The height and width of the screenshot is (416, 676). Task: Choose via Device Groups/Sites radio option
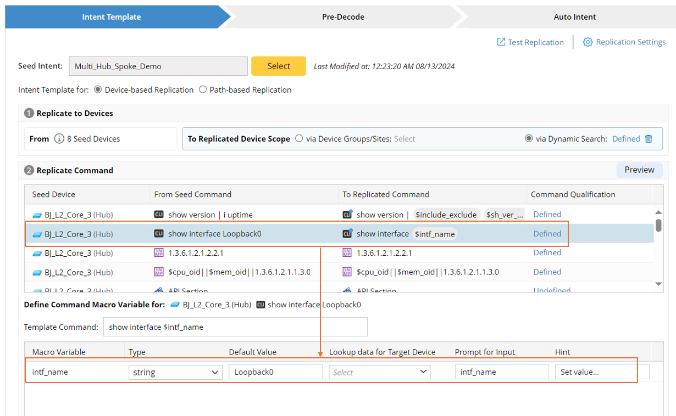(299, 139)
